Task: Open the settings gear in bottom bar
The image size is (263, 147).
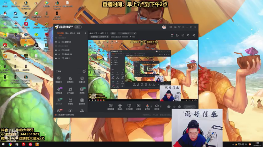Action: pyautogui.click(x=179, y=107)
